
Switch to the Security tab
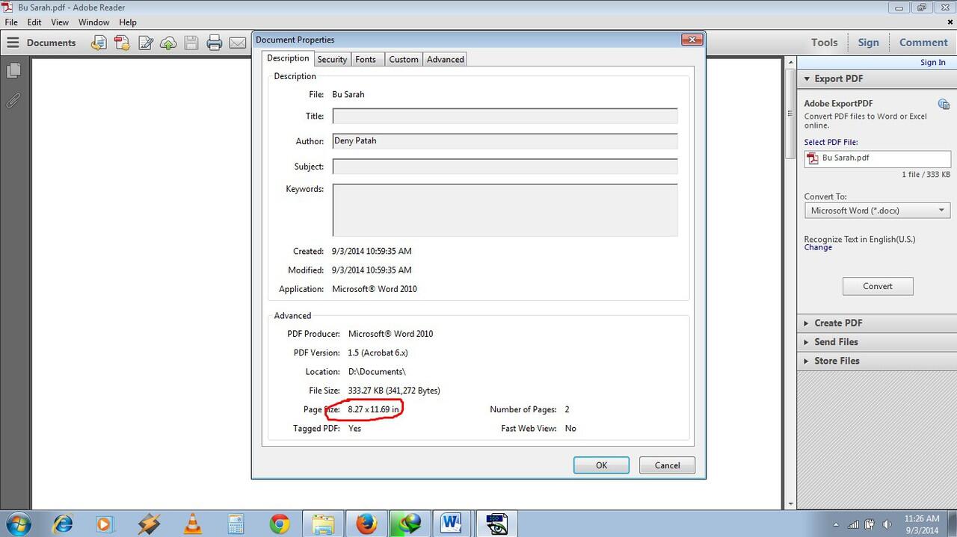[x=332, y=59]
